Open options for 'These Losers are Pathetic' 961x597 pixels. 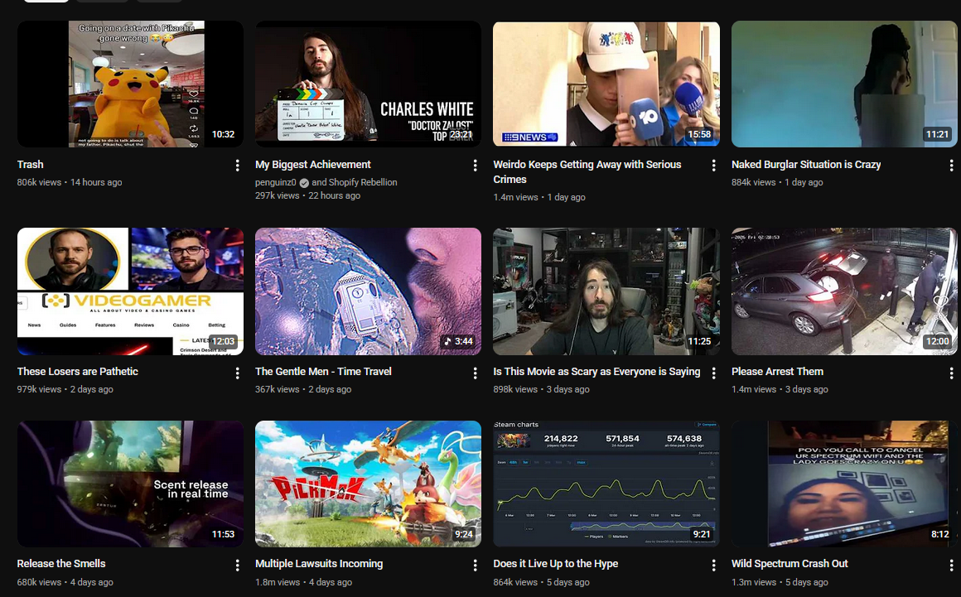pyautogui.click(x=237, y=373)
